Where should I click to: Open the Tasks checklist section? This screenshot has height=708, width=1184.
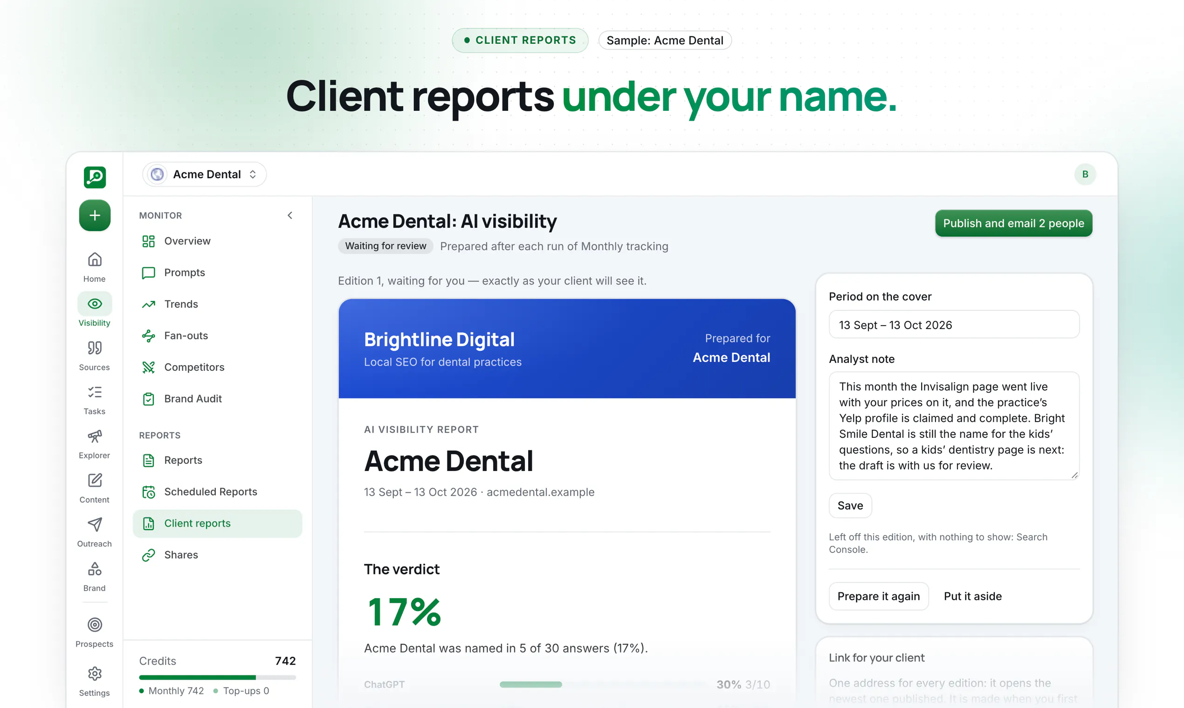click(x=95, y=400)
